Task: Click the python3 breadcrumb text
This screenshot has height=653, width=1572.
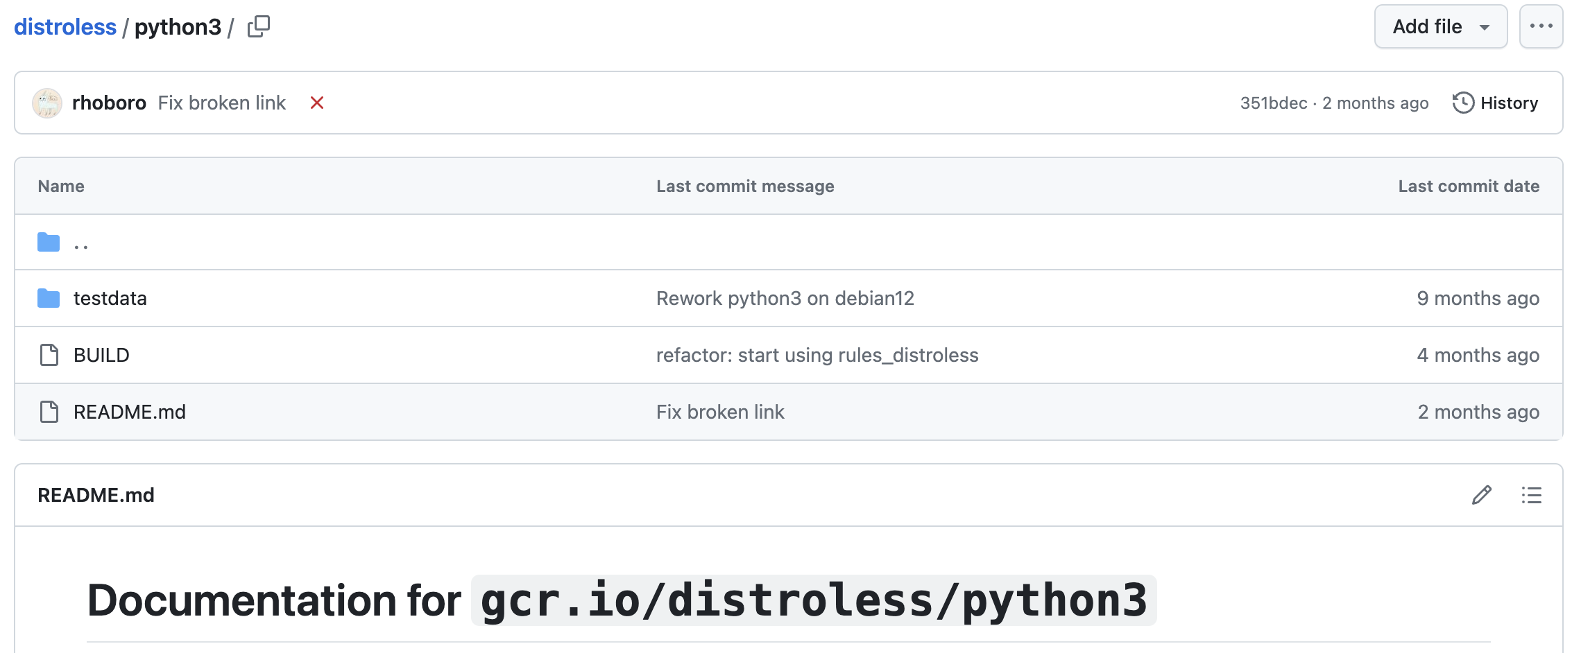Action: click(178, 26)
